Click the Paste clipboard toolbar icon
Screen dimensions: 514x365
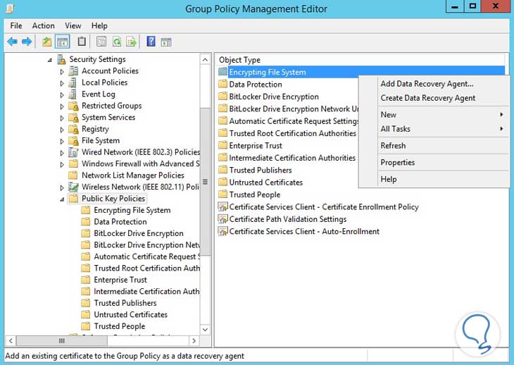tap(82, 42)
